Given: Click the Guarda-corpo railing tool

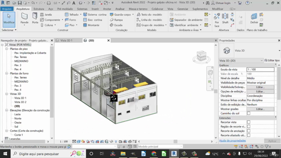Looking at the screenshot, I should [x=120, y=14].
